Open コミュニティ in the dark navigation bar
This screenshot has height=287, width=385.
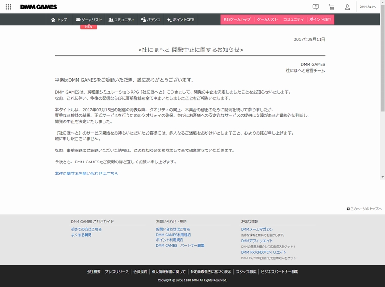tap(122, 20)
